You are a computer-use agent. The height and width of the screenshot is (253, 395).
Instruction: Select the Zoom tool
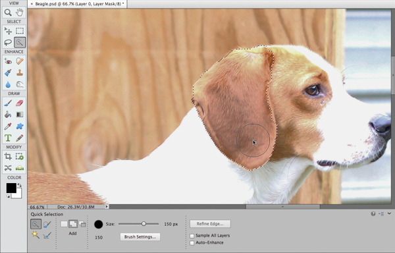pos(8,13)
